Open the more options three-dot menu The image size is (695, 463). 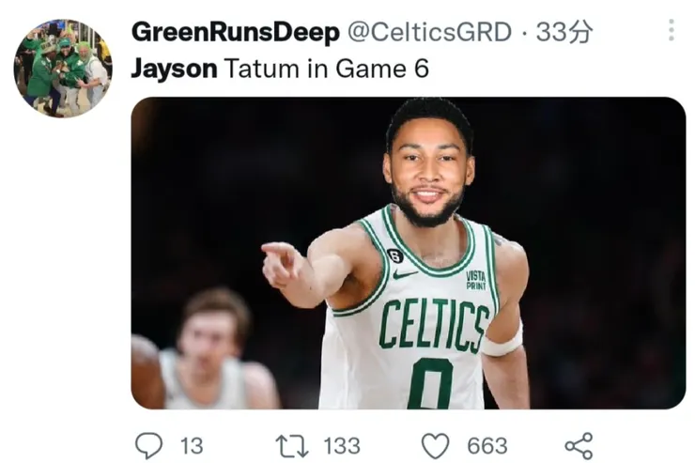pos(672,30)
